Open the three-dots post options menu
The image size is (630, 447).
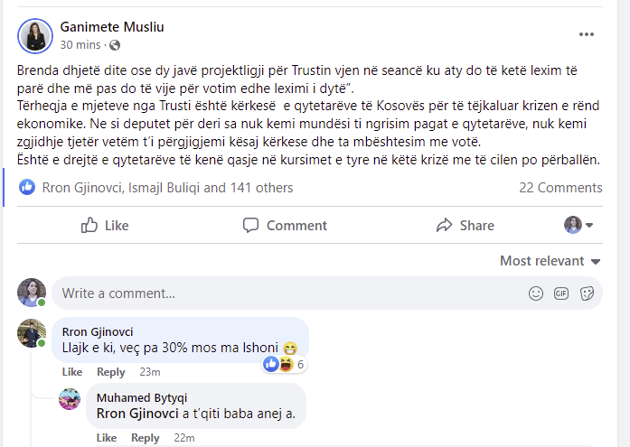click(587, 34)
